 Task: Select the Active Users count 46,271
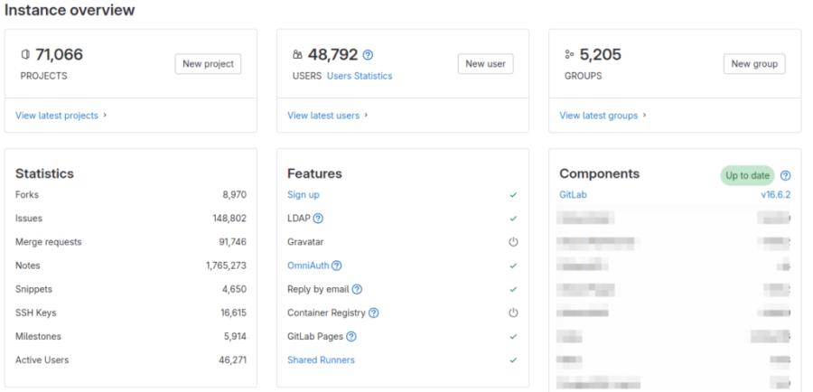point(233,359)
